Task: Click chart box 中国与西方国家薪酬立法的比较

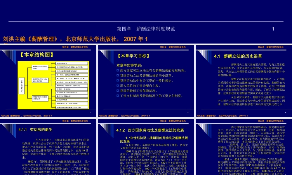Action: pyautogui.click(x=72, y=107)
